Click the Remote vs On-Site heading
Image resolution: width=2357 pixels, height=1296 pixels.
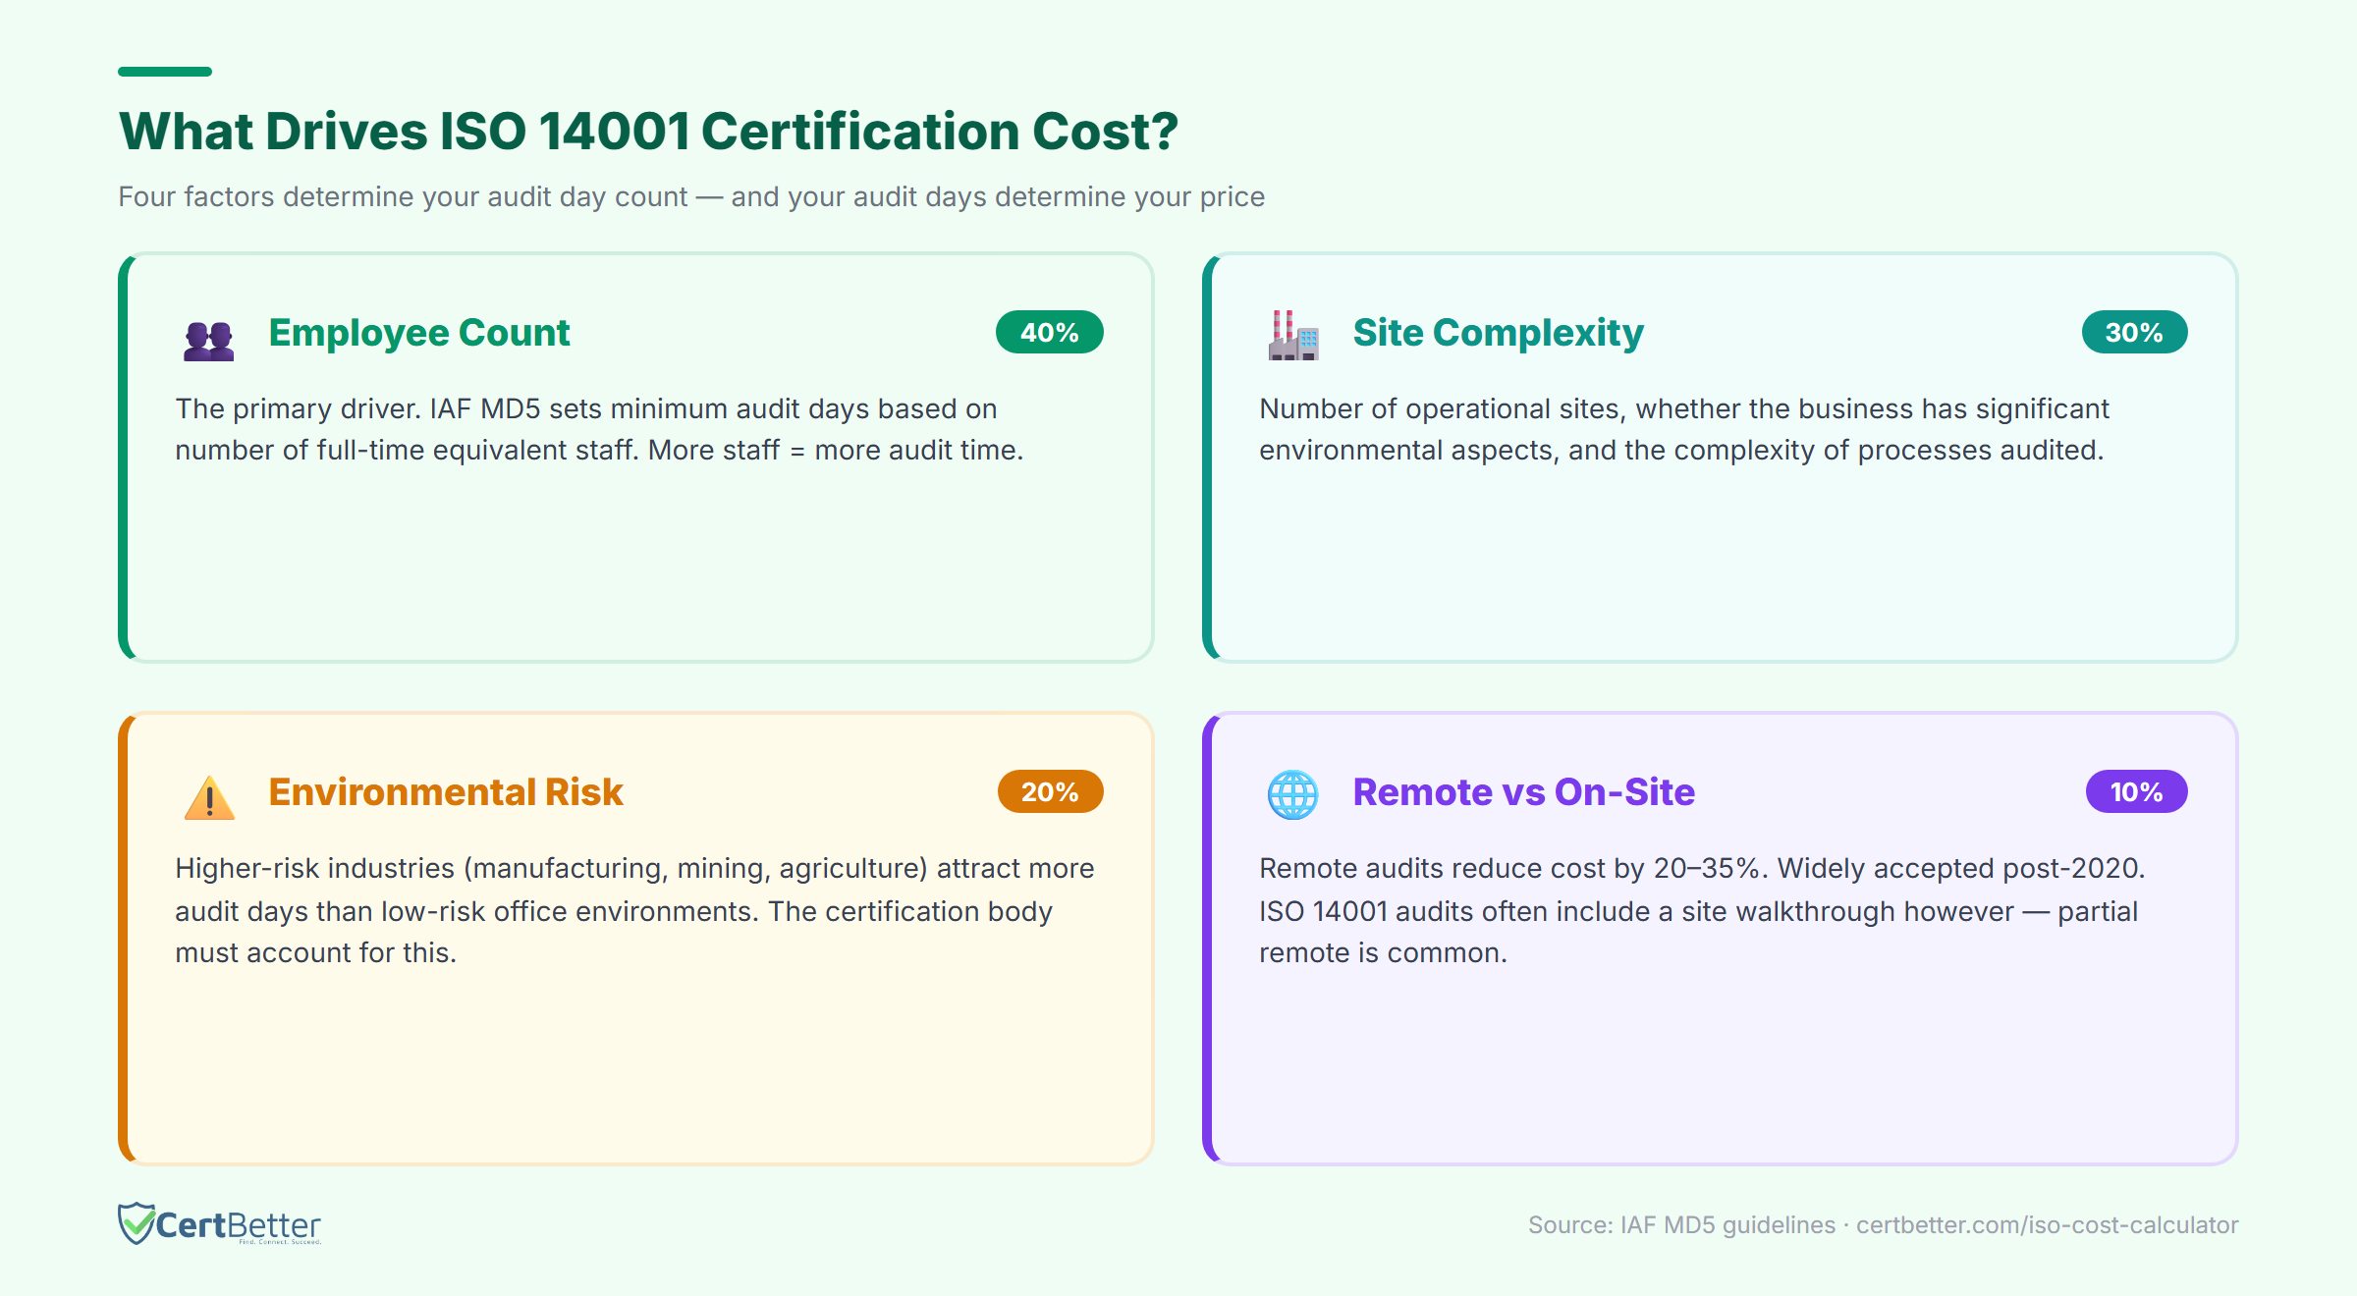pos(1524,792)
